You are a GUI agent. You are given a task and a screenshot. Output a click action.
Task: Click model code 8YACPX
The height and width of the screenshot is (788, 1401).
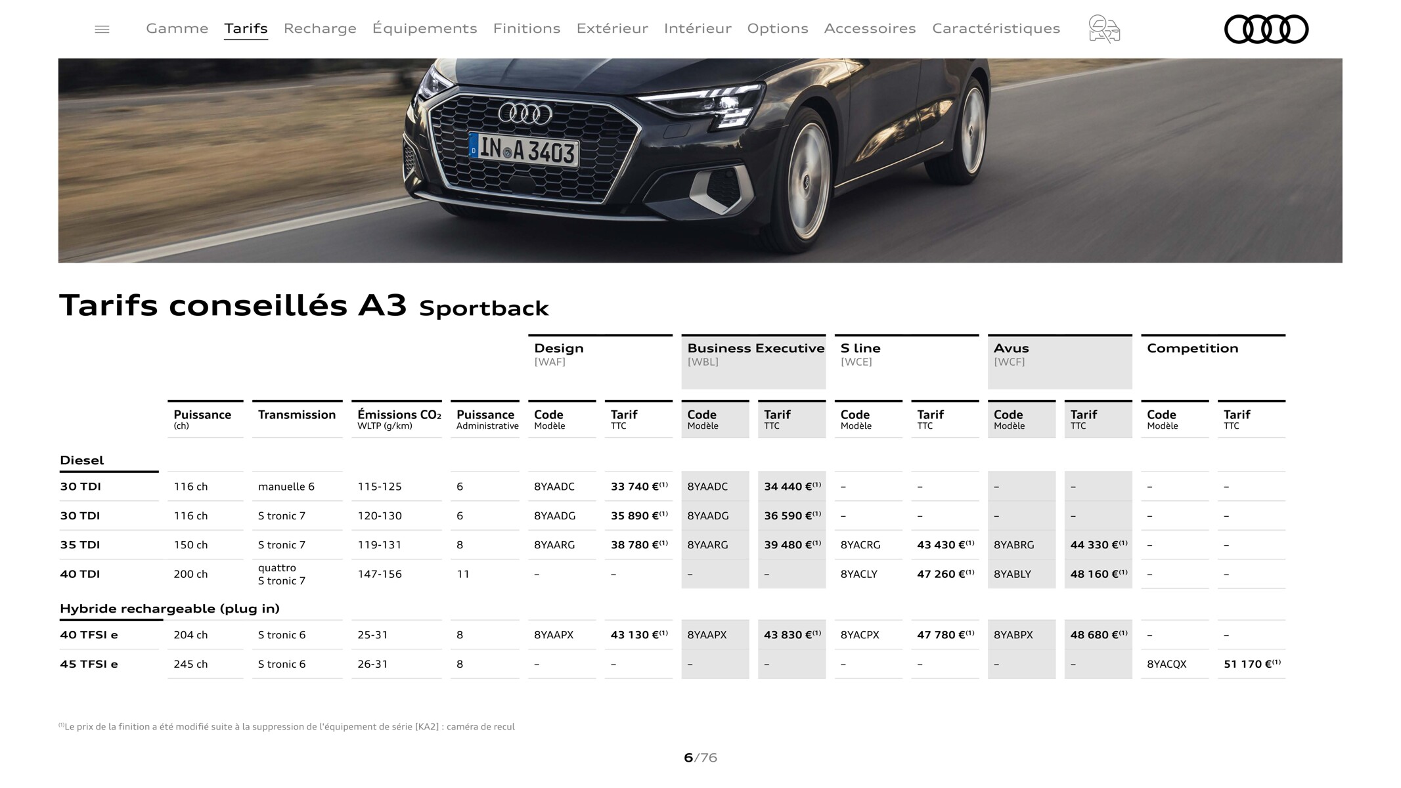(x=860, y=635)
